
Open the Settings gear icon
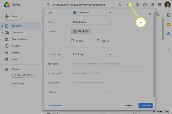pyautogui.click(x=152, y=5)
